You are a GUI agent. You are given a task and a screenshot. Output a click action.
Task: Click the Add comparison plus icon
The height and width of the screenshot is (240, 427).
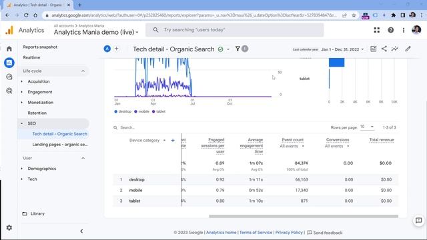pos(116,49)
